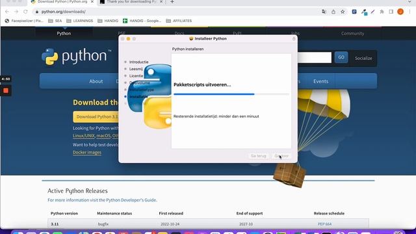This screenshot has width=416, height=234.
Task: Open the orange profile avatar
Action: pos(400,12)
